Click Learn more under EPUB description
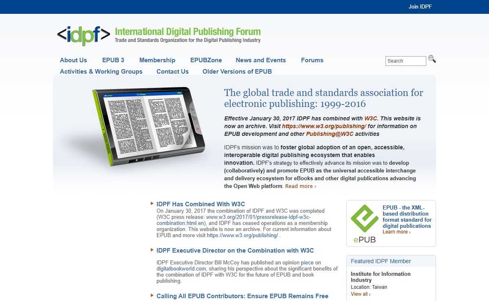The height and width of the screenshot is (301, 489). (x=396, y=232)
